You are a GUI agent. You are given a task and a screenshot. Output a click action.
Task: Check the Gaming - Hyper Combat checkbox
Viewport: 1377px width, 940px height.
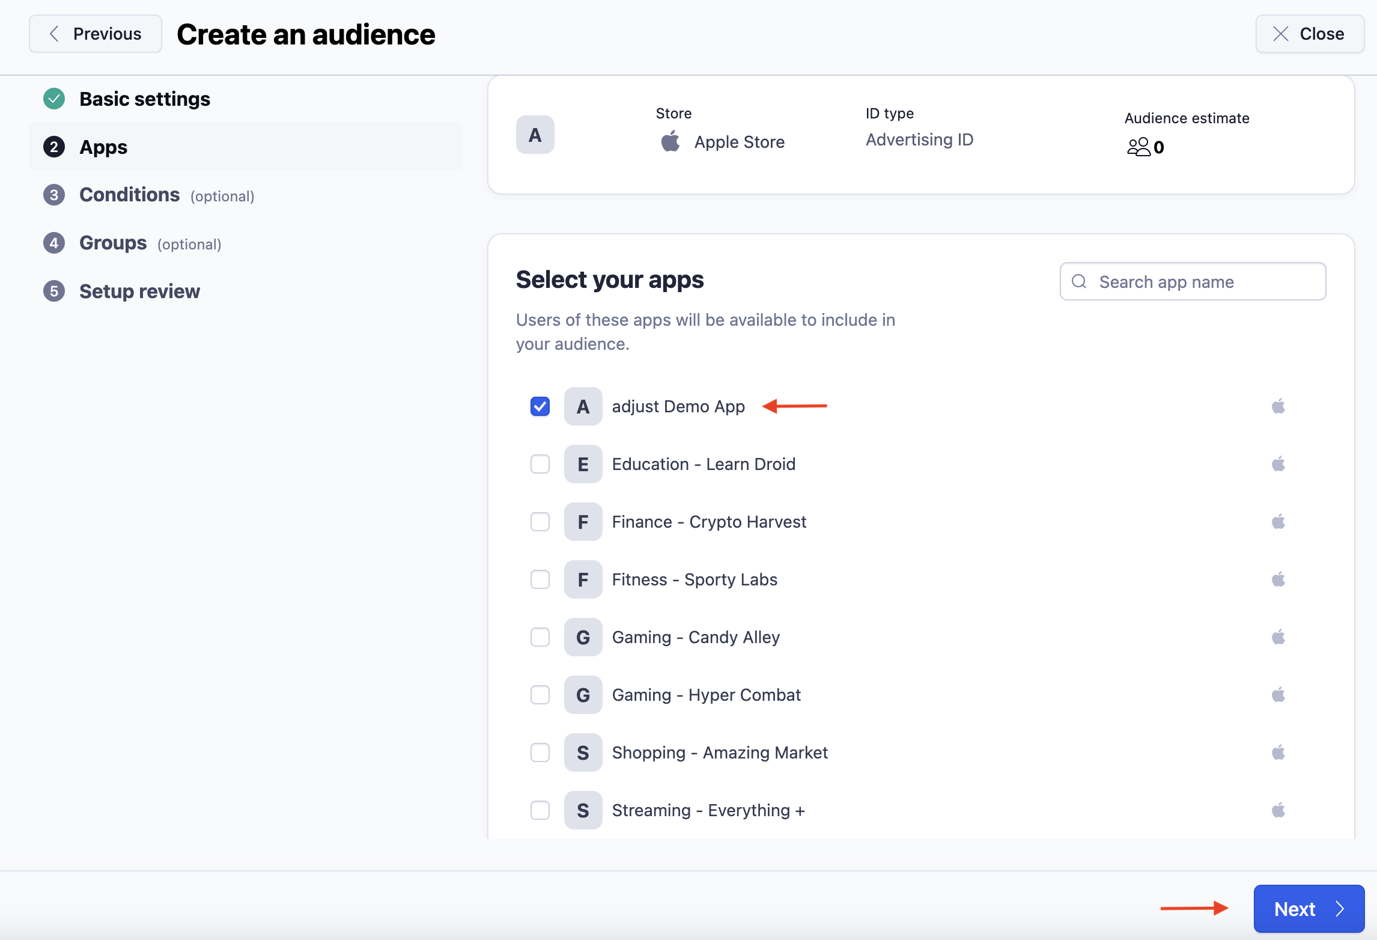pyautogui.click(x=540, y=695)
